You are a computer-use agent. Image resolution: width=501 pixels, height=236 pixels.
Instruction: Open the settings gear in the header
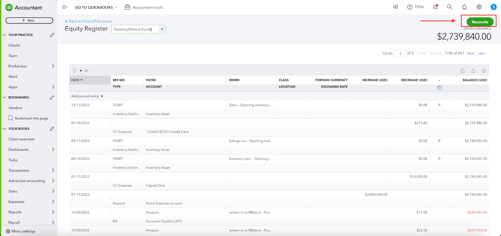(479, 7)
